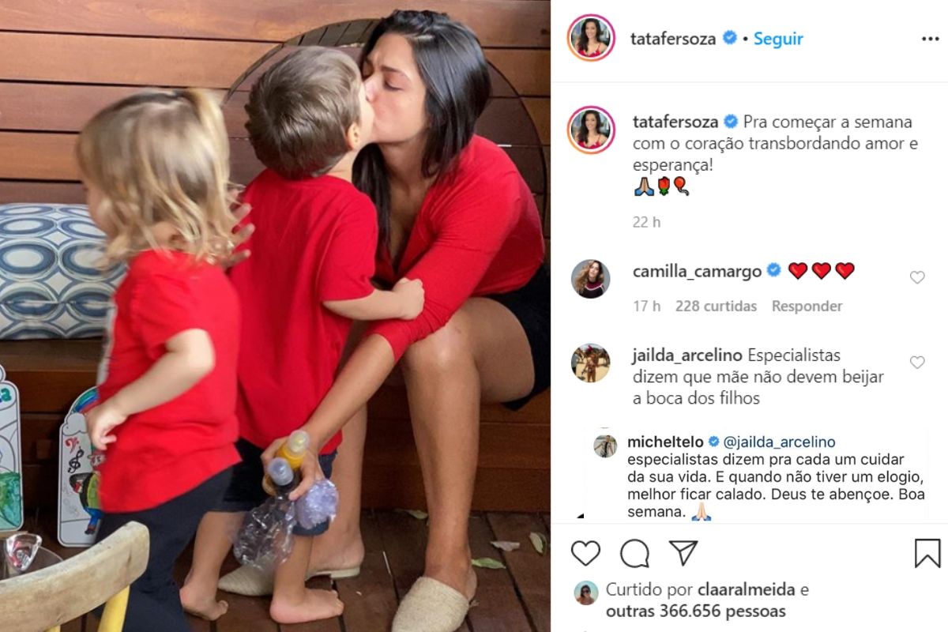View outras 366.656 pessoas likes list
The height and width of the screenshot is (632, 948).
pos(696,611)
